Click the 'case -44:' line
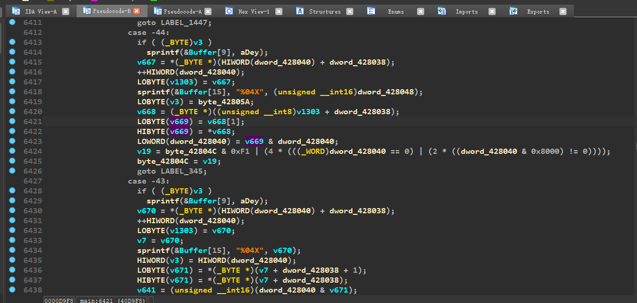The width and height of the screenshot is (637, 303). tap(148, 32)
